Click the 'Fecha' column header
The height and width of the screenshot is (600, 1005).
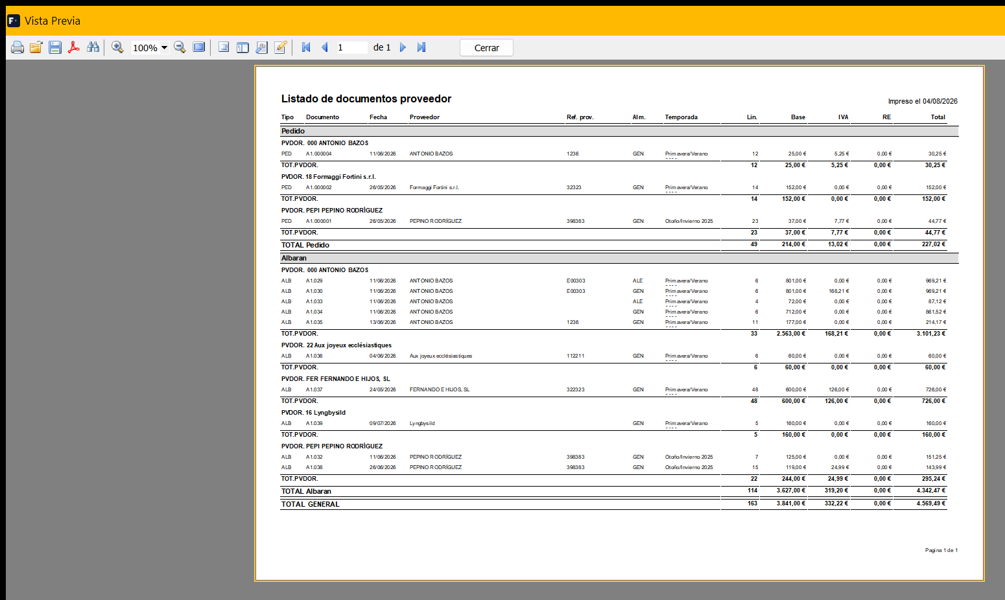click(x=379, y=117)
